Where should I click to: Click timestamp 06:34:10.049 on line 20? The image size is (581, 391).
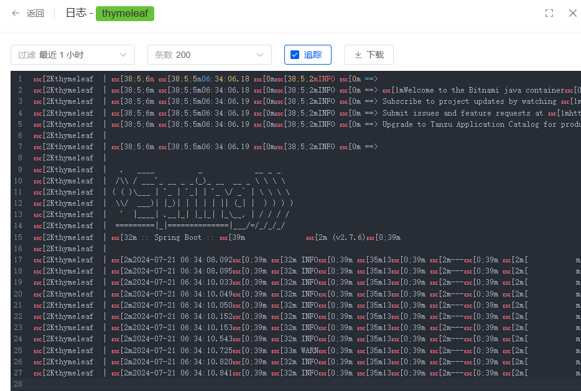(x=207, y=293)
